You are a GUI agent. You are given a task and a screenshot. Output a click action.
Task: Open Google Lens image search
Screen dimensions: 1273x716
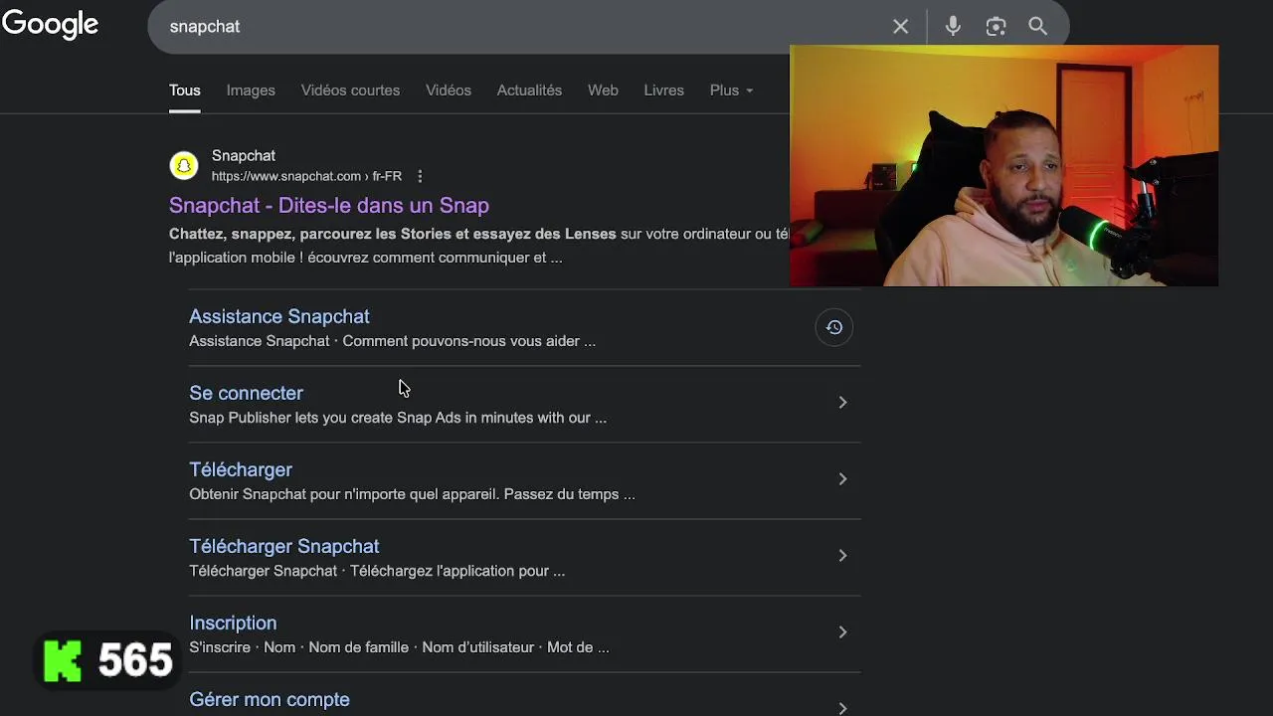click(996, 27)
